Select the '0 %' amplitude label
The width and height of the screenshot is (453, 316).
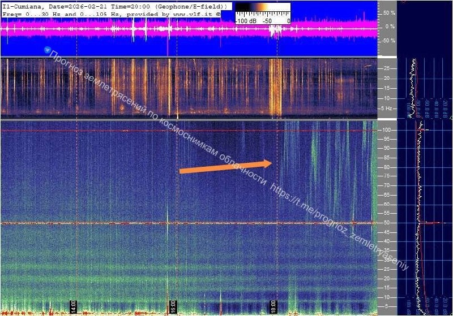[390, 27]
